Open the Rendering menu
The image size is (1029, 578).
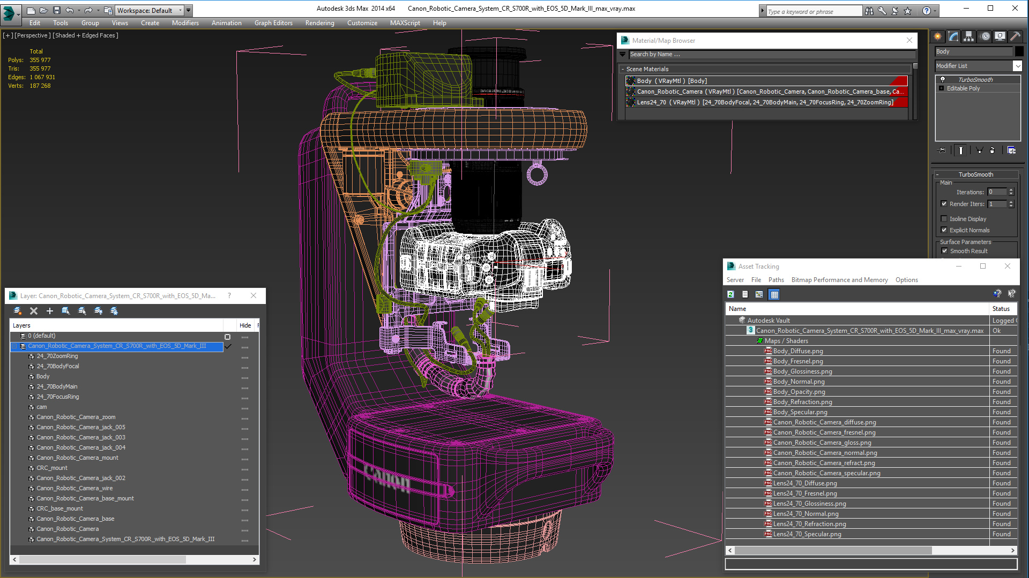(x=319, y=23)
